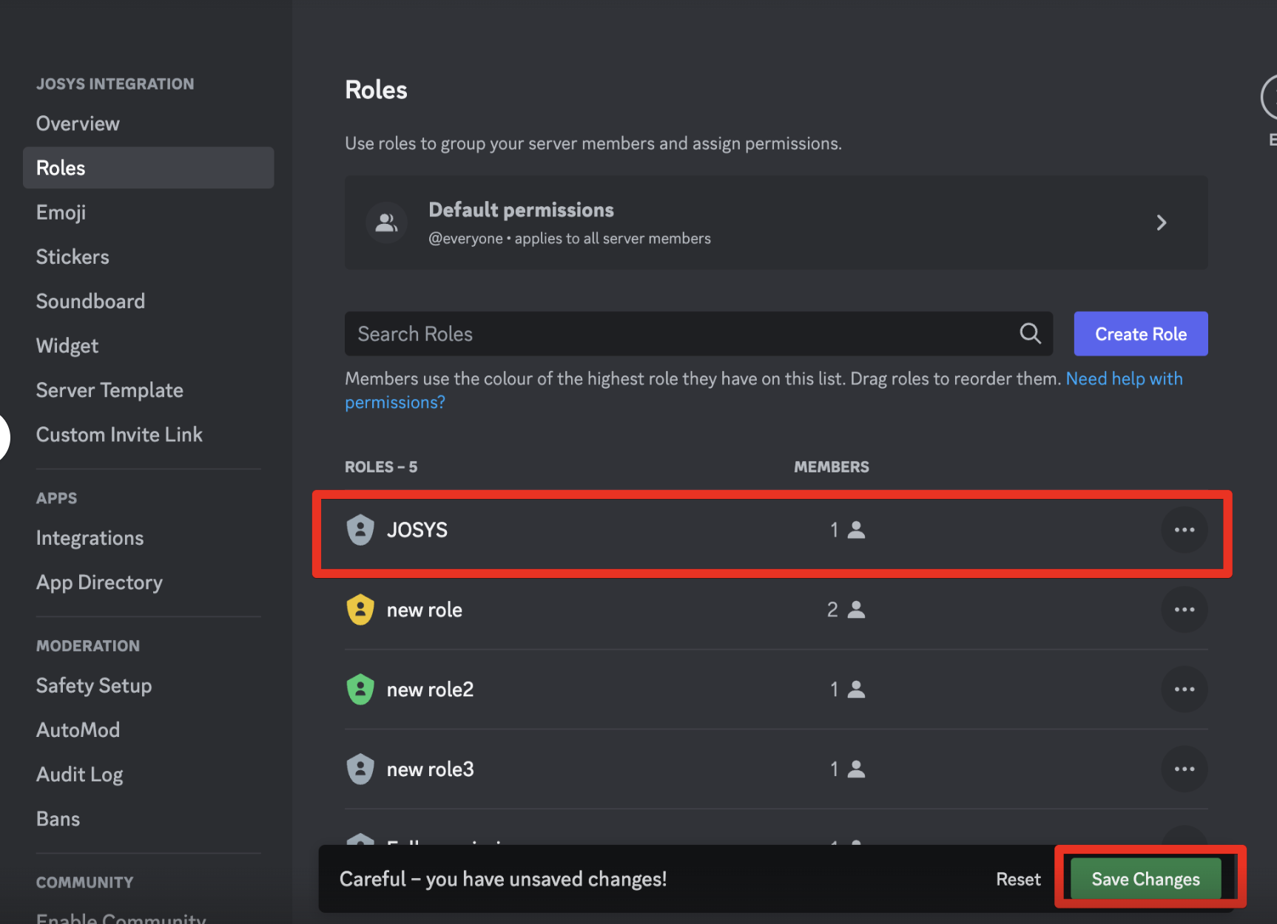Open the Need help with permissions link

pyautogui.click(x=1123, y=379)
